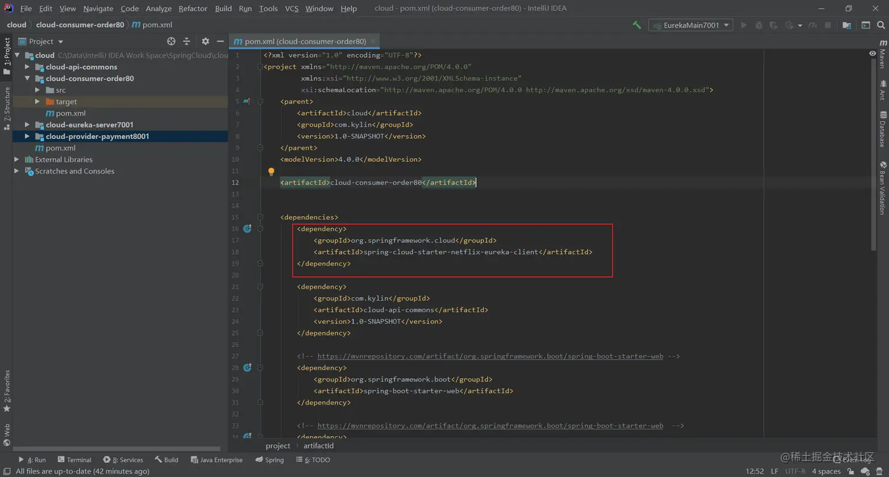This screenshot has height=477, width=889.
Task: Open the mvnrepository link on line 27
Action: tap(490, 356)
